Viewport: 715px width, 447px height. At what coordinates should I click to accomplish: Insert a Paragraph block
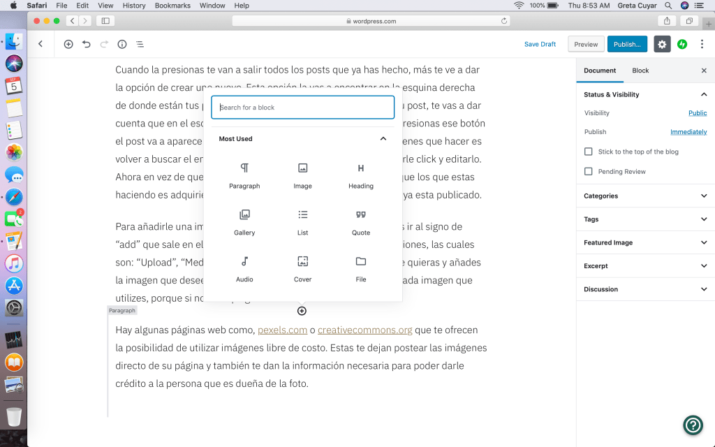point(244,175)
